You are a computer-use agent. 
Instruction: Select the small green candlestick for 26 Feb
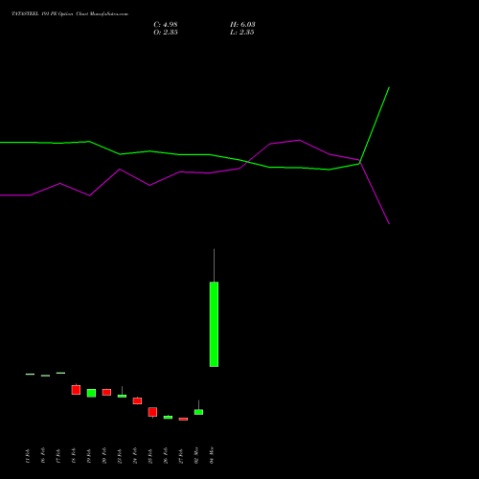point(168,417)
